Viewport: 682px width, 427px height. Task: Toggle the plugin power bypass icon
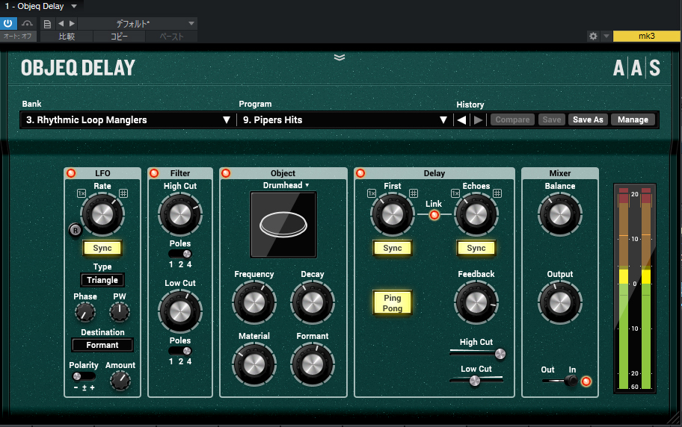coord(8,23)
